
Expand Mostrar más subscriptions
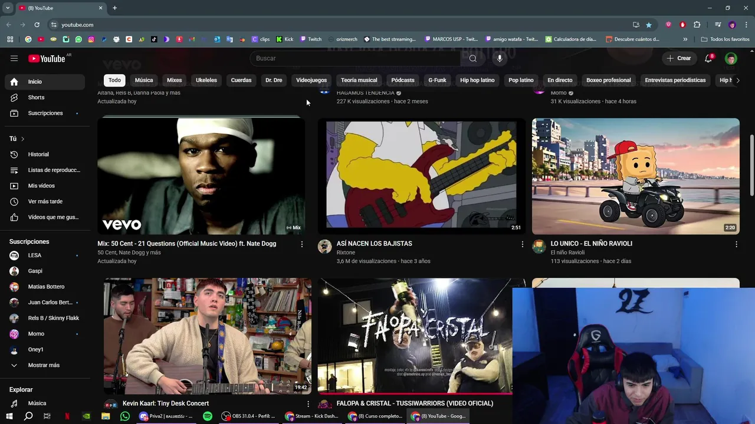[x=44, y=365]
